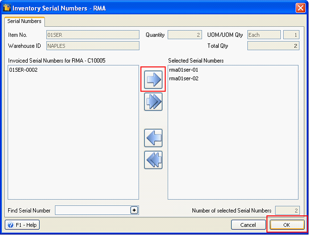The width and height of the screenshot is (309, 235).
Task: Click the Selected Serial Numbers heading
Action: (x=196, y=60)
